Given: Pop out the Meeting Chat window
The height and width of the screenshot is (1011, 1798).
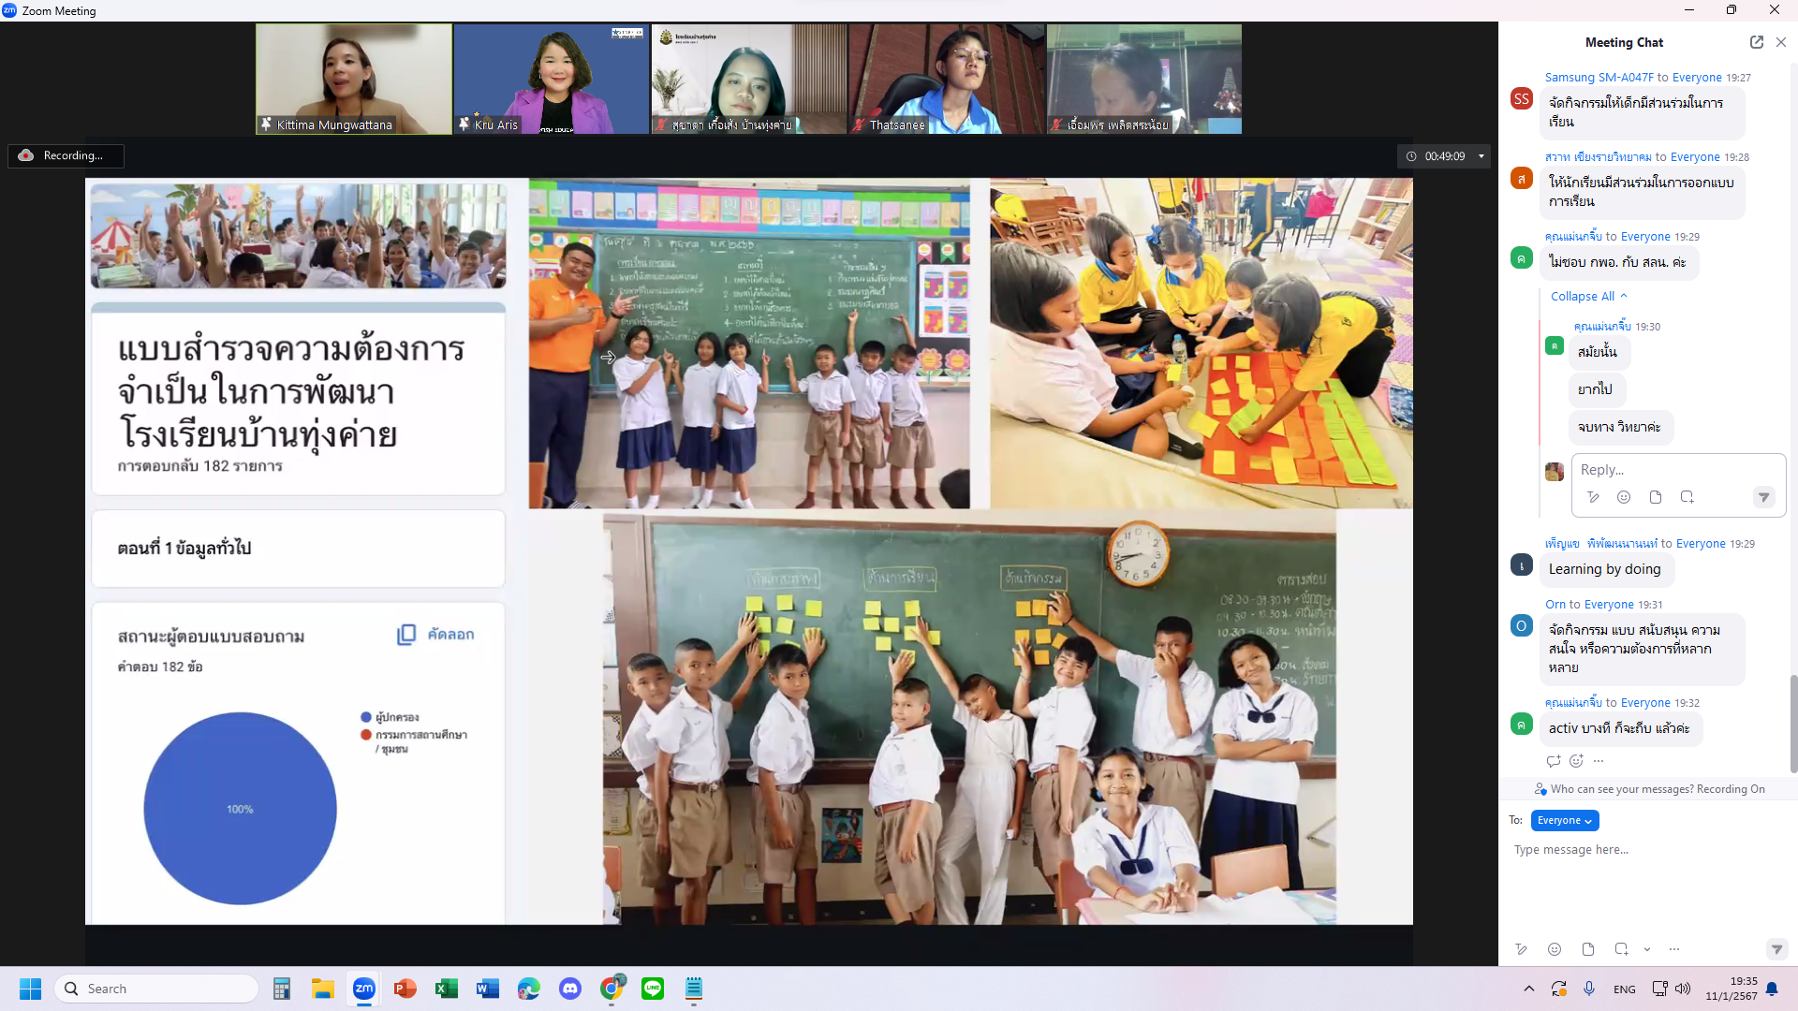Looking at the screenshot, I should coord(1756,42).
